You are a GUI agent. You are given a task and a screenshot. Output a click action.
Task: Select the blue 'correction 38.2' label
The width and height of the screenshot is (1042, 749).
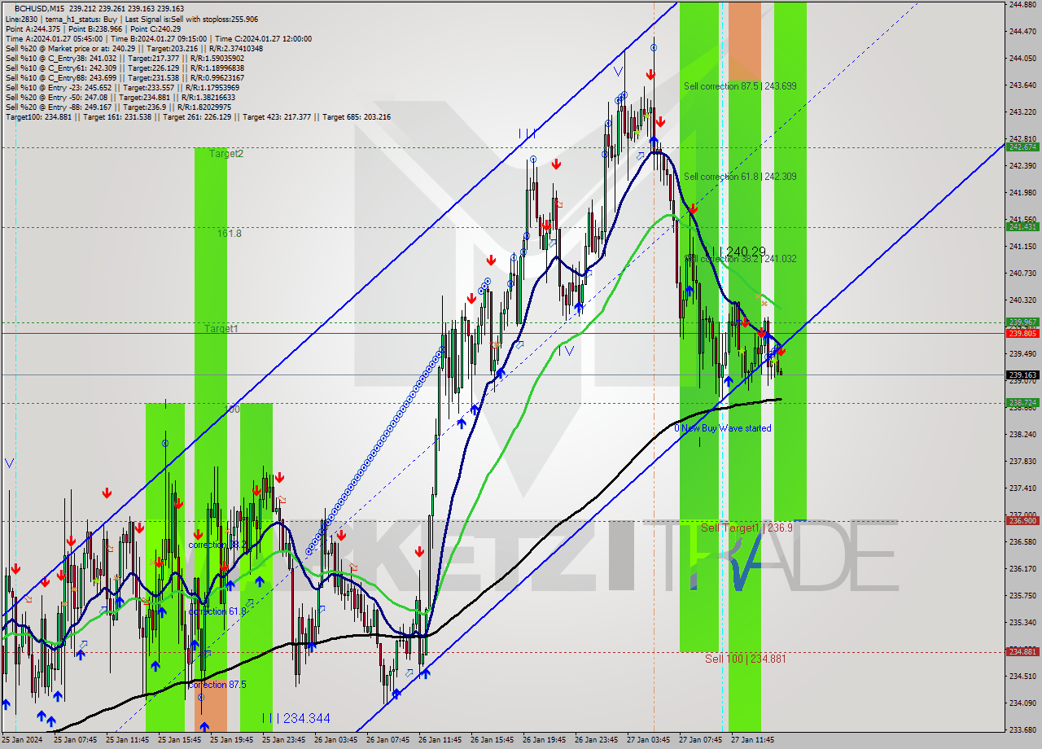point(217,545)
